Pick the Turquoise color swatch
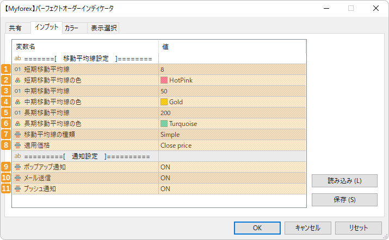Image resolution: width=389 pixels, height=240 pixels. point(164,124)
